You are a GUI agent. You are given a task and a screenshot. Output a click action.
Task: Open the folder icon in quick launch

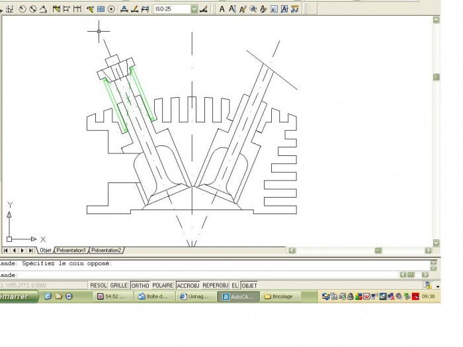click(58, 296)
